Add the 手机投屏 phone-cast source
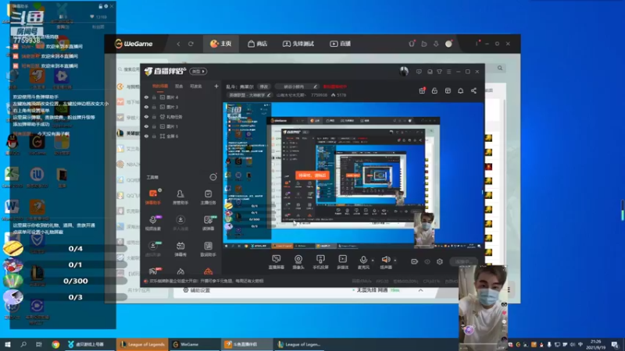This screenshot has height=351, width=625. pyautogui.click(x=320, y=262)
